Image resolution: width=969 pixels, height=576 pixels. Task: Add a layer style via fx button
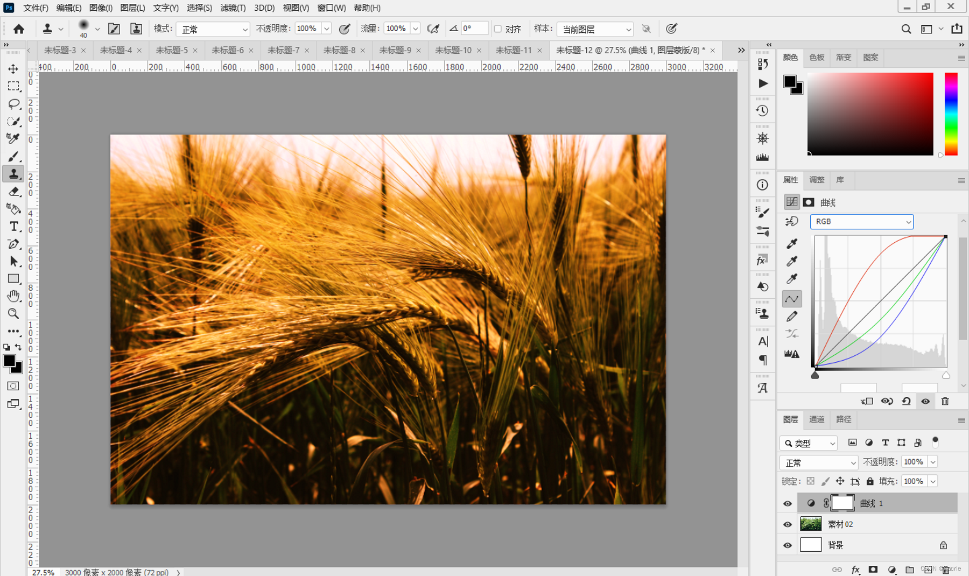[x=855, y=570]
